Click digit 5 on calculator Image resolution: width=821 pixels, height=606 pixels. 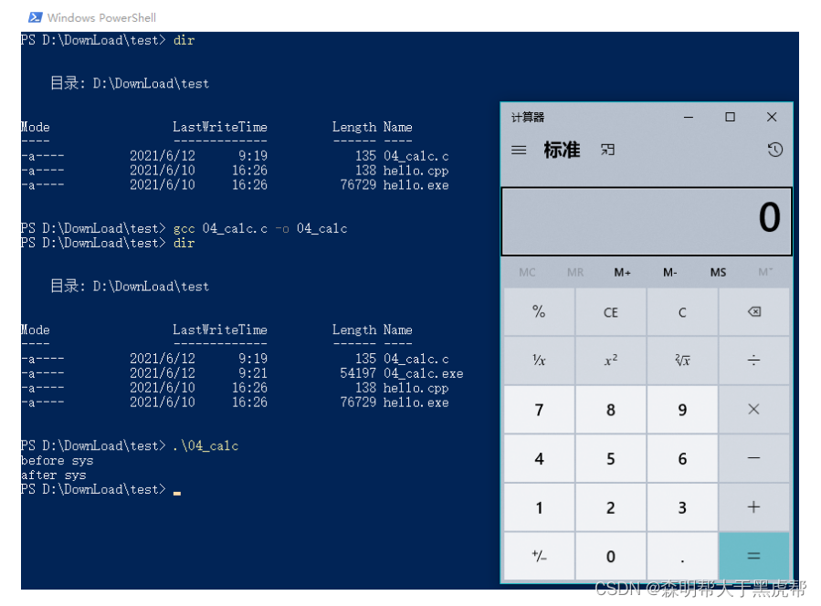coord(611,458)
